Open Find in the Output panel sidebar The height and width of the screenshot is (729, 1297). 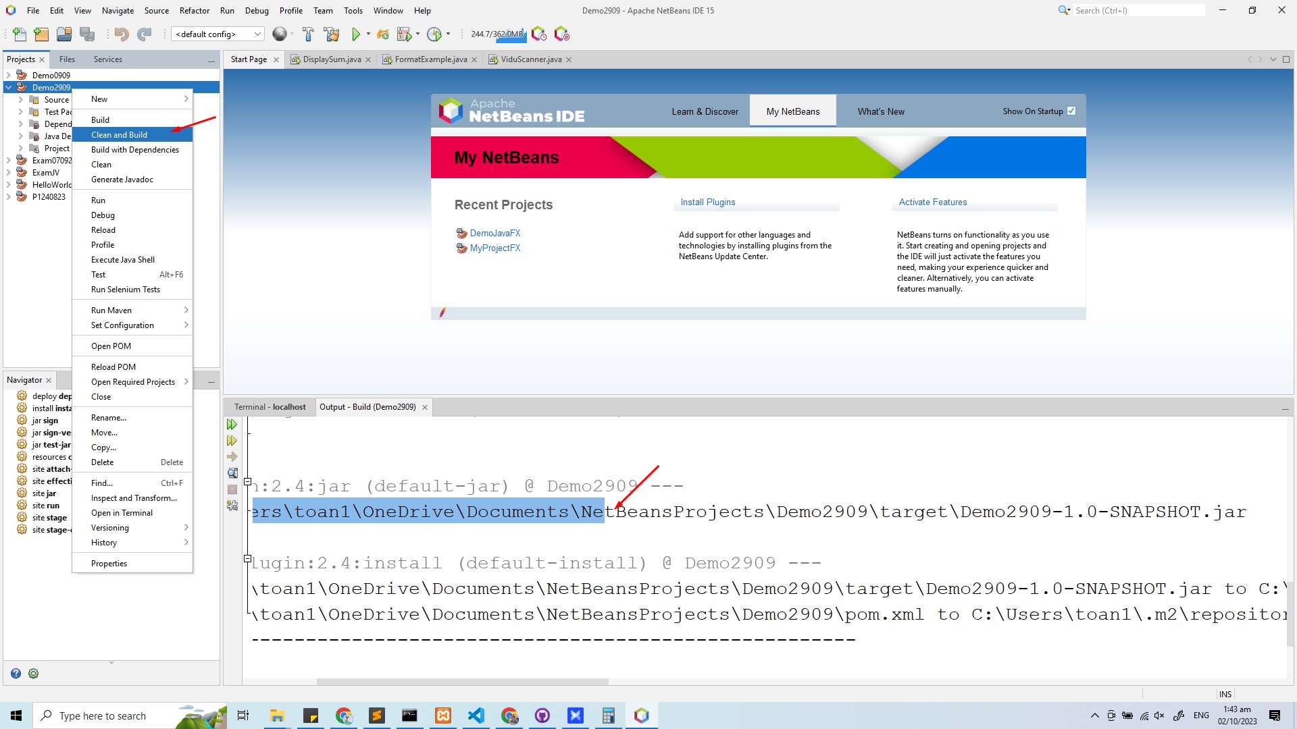232,473
